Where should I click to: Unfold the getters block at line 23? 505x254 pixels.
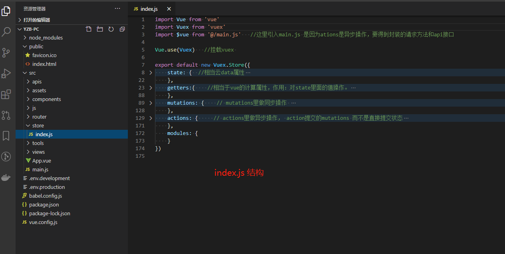pyautogui.click(x=151, y=88)
